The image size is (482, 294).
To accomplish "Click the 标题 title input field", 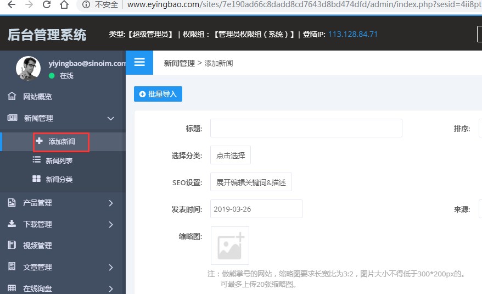I will pos(306,128).
